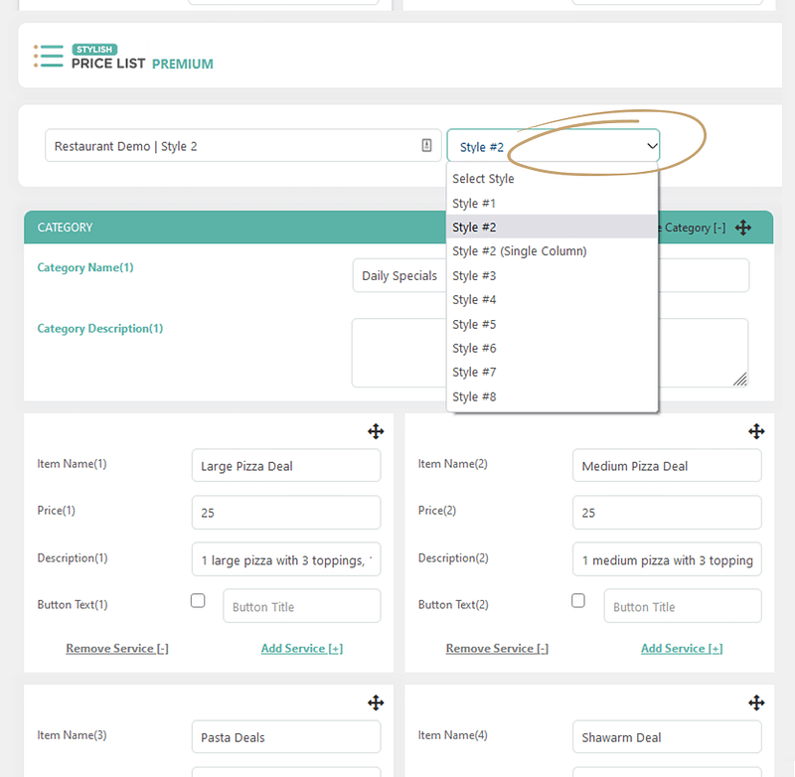Click the PREMIUM label in the header
The image size is (795, 777).
pos(183,64)
